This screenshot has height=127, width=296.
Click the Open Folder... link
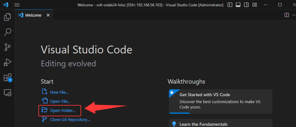coord(62,110)
